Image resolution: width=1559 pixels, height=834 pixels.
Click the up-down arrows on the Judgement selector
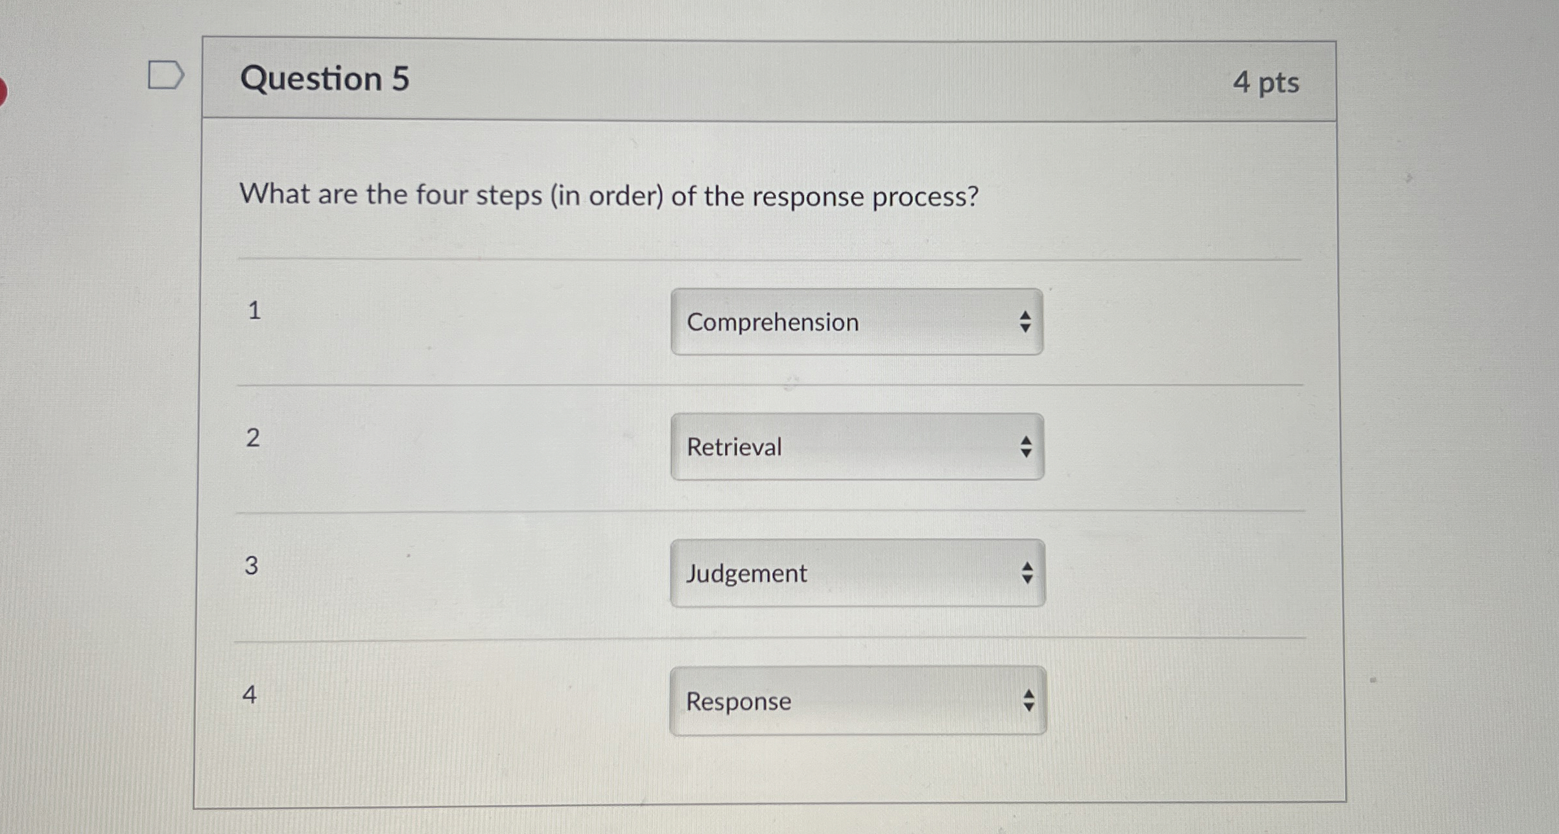point(1027,573)
